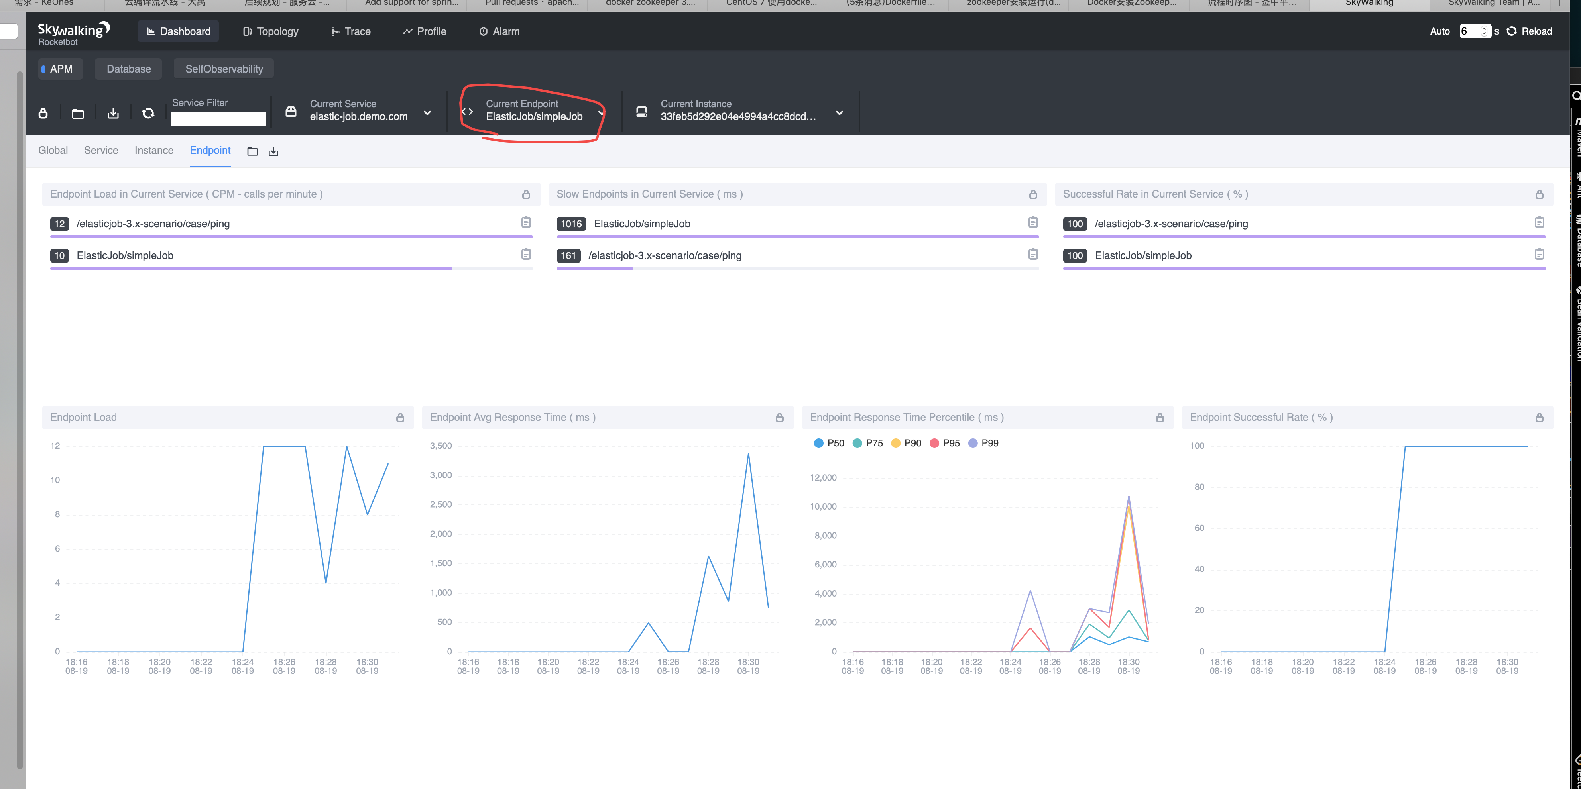
Task: Click the lock icon in the toolbar
Action: [x=43, y=114]
